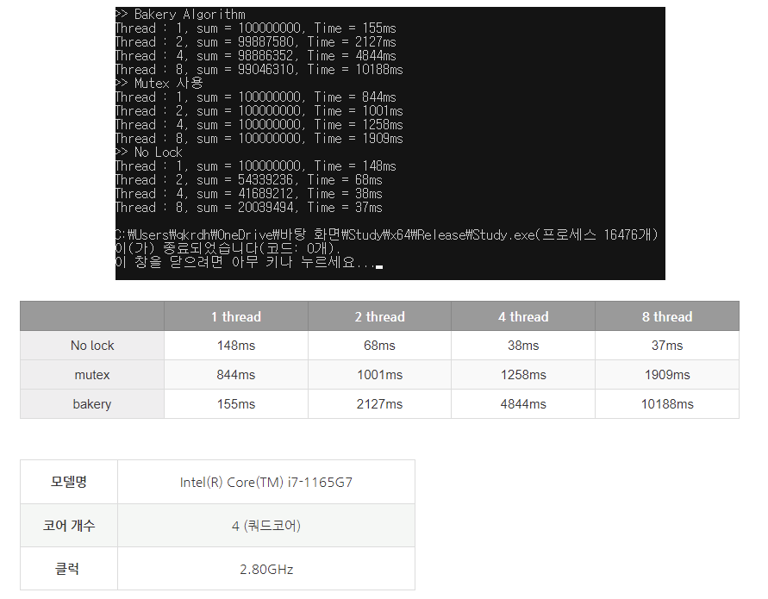Click the 1909ms table cell
This screenshot has width=768, height=599.
coord(667,375)
